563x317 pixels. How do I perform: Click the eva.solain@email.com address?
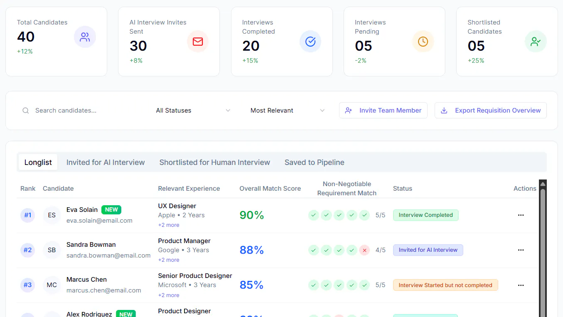(x=99, y=221)
